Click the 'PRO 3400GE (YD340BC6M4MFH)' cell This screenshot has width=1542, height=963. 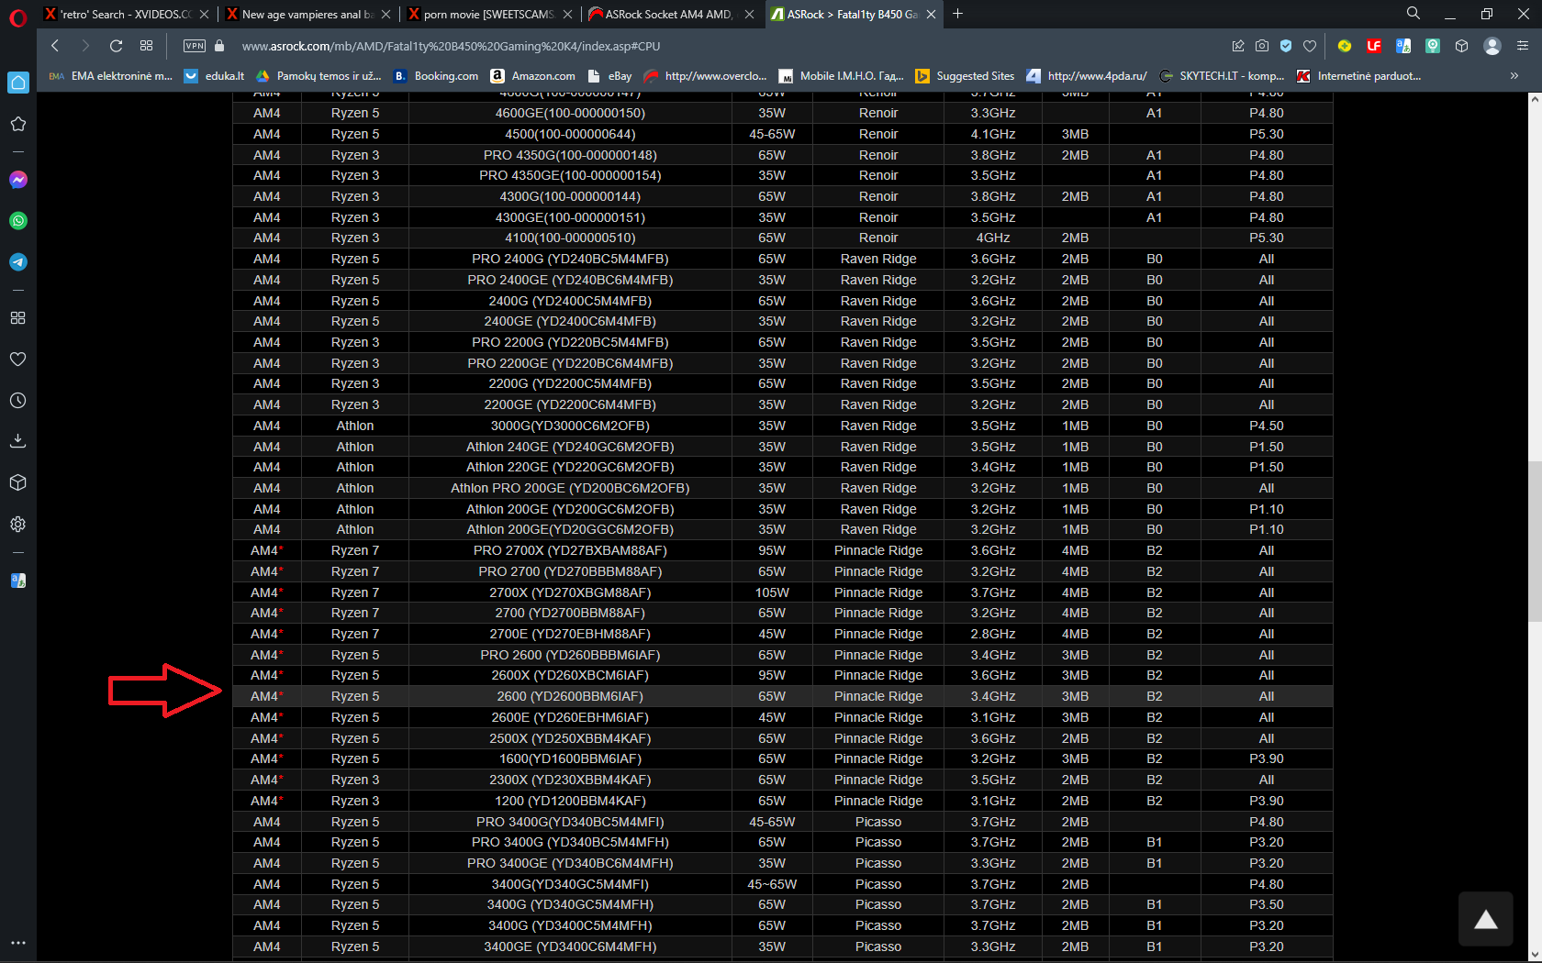(x=570, y=863)
